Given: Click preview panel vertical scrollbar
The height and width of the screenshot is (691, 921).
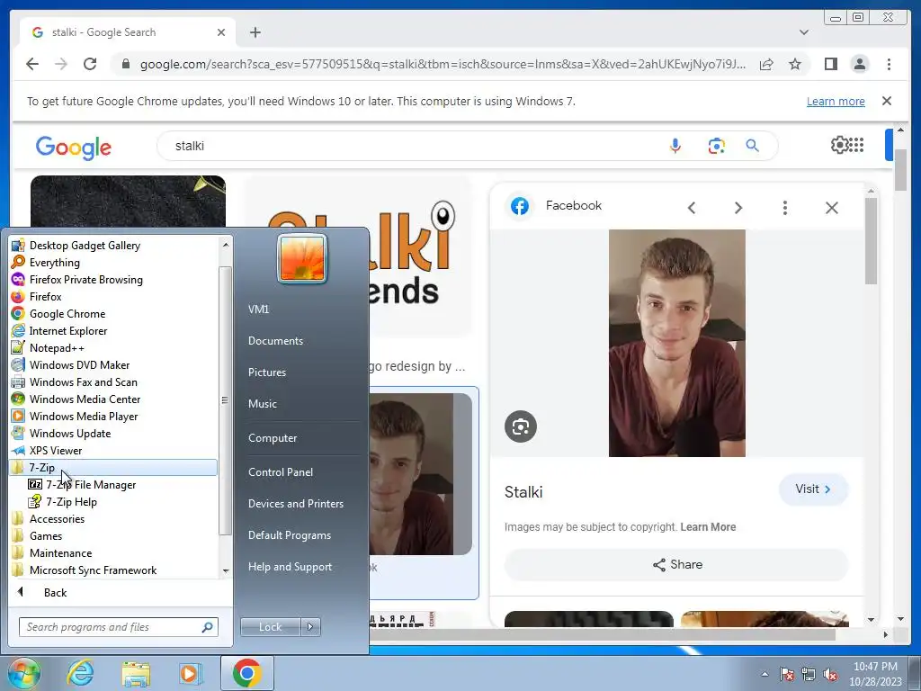Looking at the screenshot, I should 871,241.
